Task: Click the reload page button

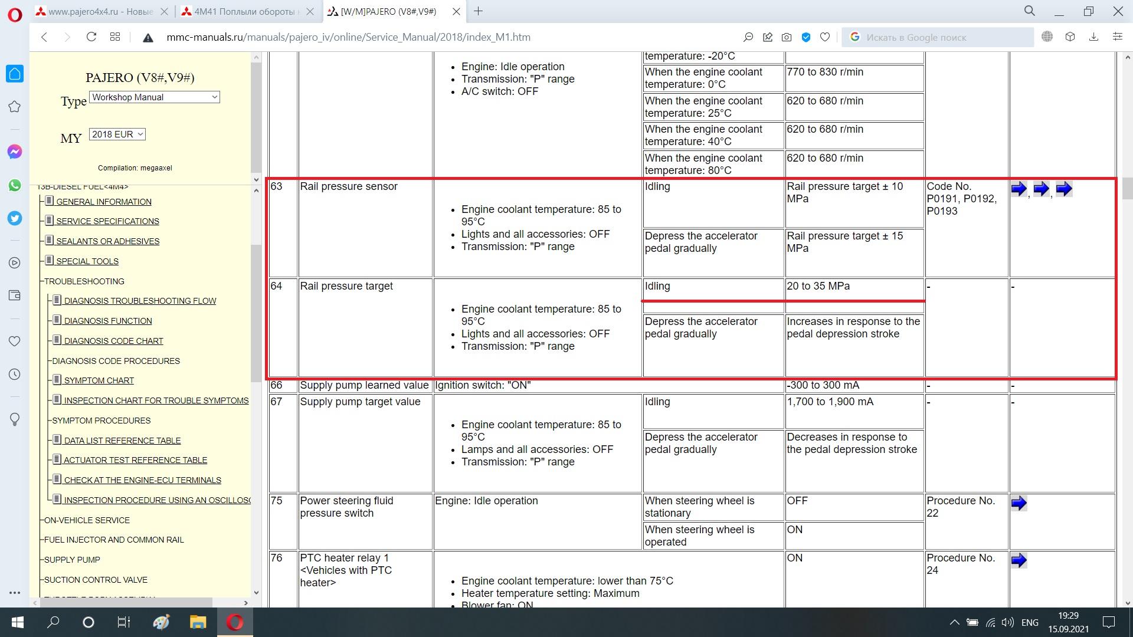Action: [91, 37]
